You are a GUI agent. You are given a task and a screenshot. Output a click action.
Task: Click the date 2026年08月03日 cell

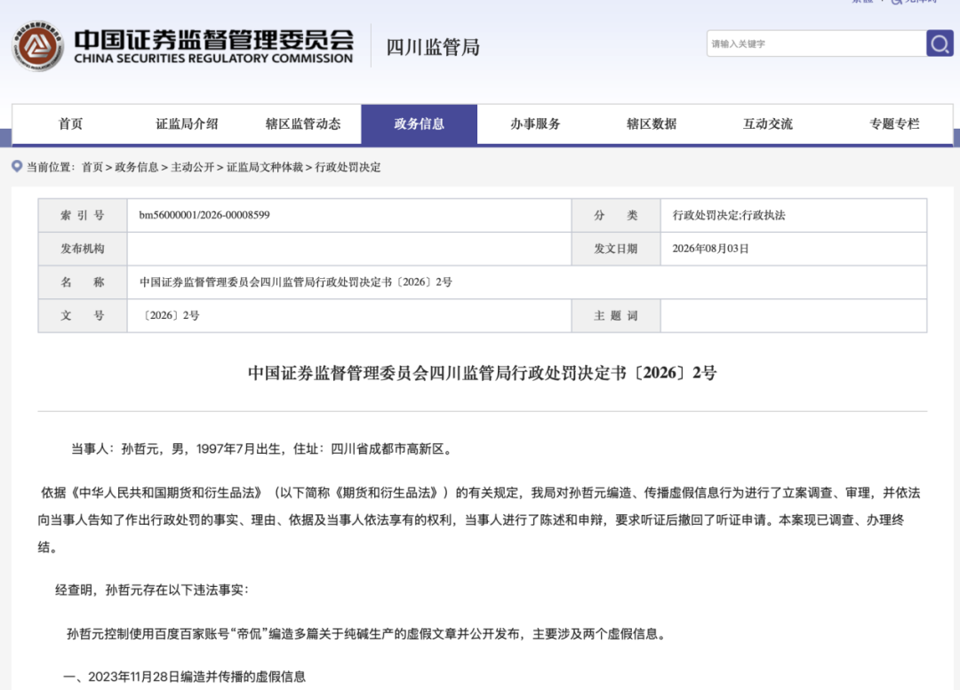(794, 249)
